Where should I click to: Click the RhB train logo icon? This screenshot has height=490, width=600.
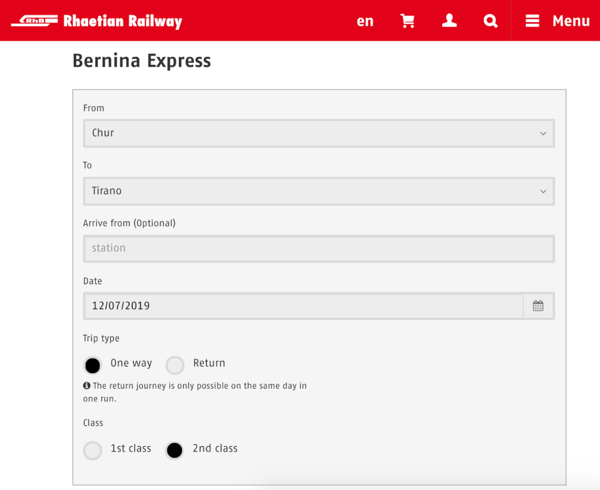[34, 20]
